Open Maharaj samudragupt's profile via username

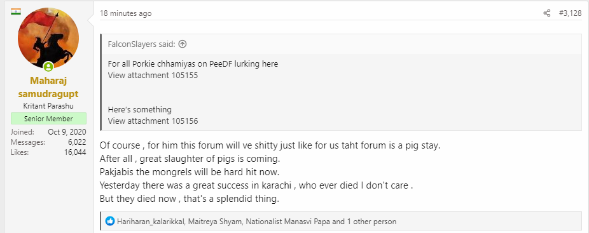tap(48, 87)
